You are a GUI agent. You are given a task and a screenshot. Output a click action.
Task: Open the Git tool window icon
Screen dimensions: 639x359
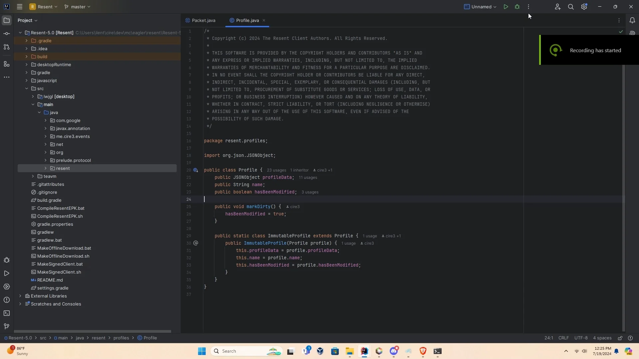(x=6, y=326)
